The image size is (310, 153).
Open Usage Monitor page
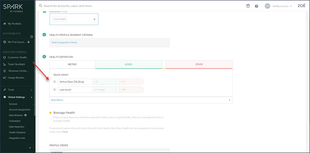pyautogui.click(x=16, y=78)
